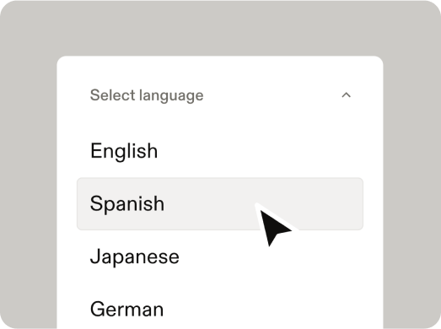Click the word English in the options
441x329 pixels.
[124, 151]
